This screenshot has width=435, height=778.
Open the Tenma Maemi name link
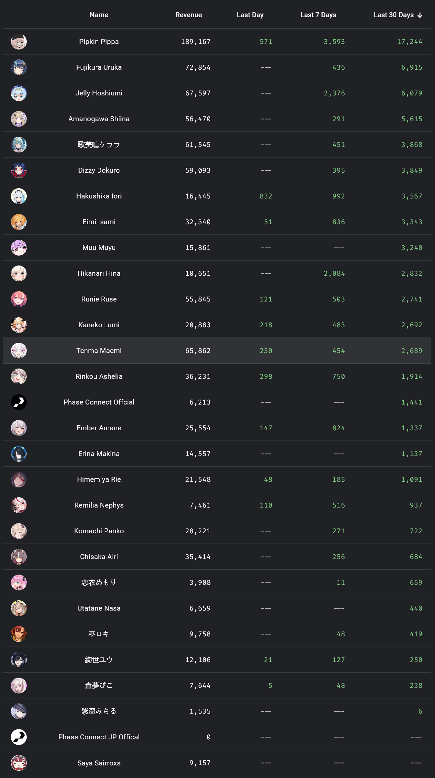click(x=99, y=351)
